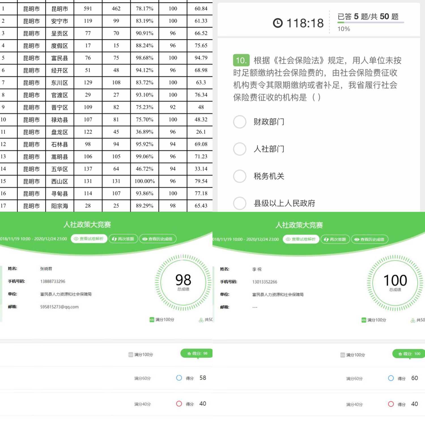The width and height of the screenshot is (425, 424).
Task: Click the clock icon beside the 118:18 timer
Action: [x=278, y=23]
